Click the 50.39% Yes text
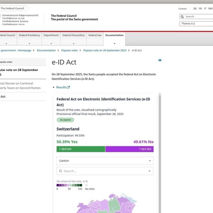This screenshot has height=213, width=213. 67,142
